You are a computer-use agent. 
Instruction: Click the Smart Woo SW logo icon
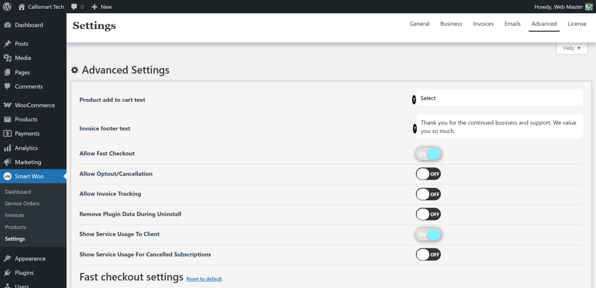click(x=7, y=176)
